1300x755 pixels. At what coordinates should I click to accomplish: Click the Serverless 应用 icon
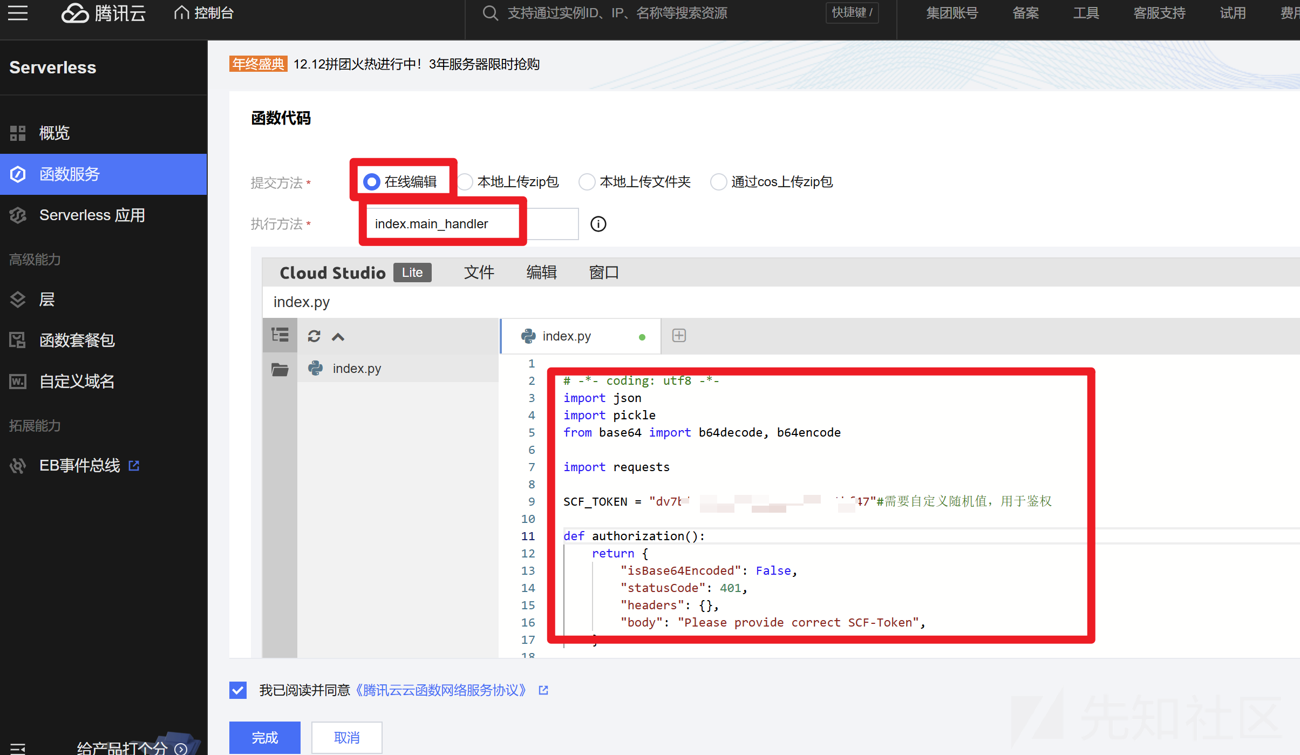pos(18,215)
